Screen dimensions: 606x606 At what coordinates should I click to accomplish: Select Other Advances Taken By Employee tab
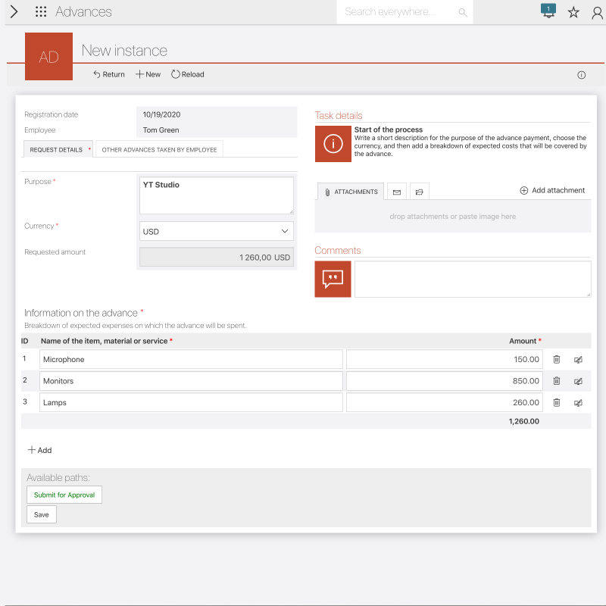tap(159, 150)
